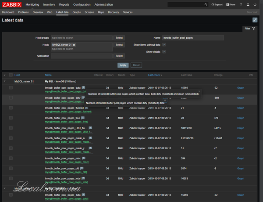
Task: Switch to the Maps tab
Action: click(x=101, y=12)
